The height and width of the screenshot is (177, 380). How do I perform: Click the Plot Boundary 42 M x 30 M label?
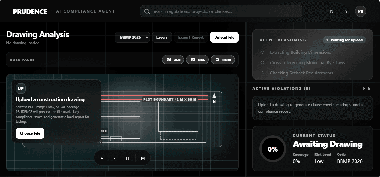[170, 99]
